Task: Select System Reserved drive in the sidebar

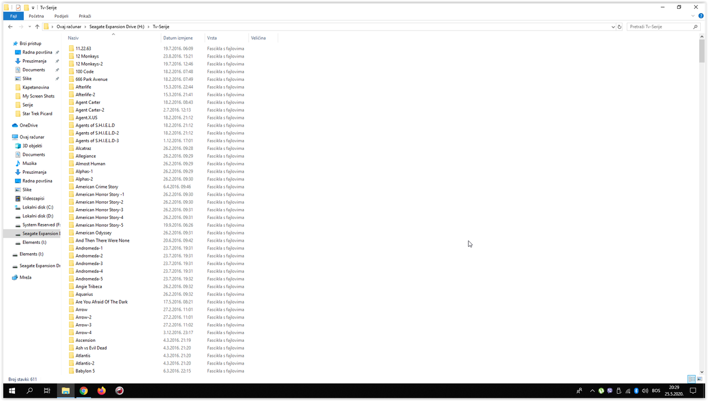Action: coord(38,225)
